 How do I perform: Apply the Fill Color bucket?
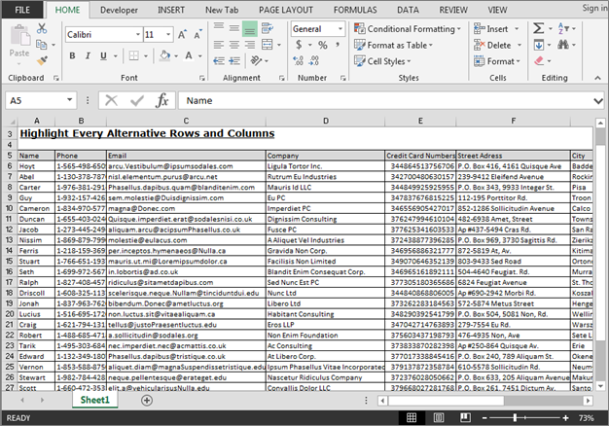pos(165,55)
